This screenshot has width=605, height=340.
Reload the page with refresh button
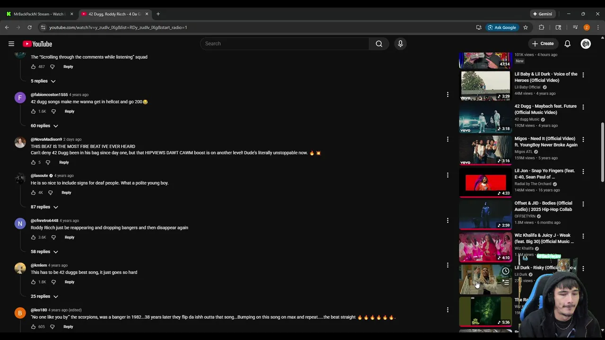coord(29,27)
